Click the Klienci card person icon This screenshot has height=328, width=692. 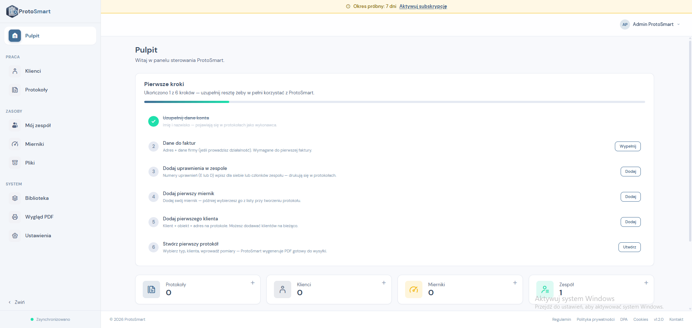pos(283,289)
